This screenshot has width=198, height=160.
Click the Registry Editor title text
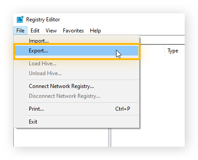[43, 20]
